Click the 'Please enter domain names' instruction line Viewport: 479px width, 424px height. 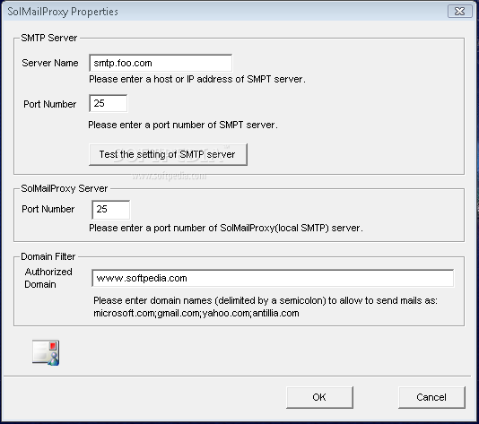point(266,300)
